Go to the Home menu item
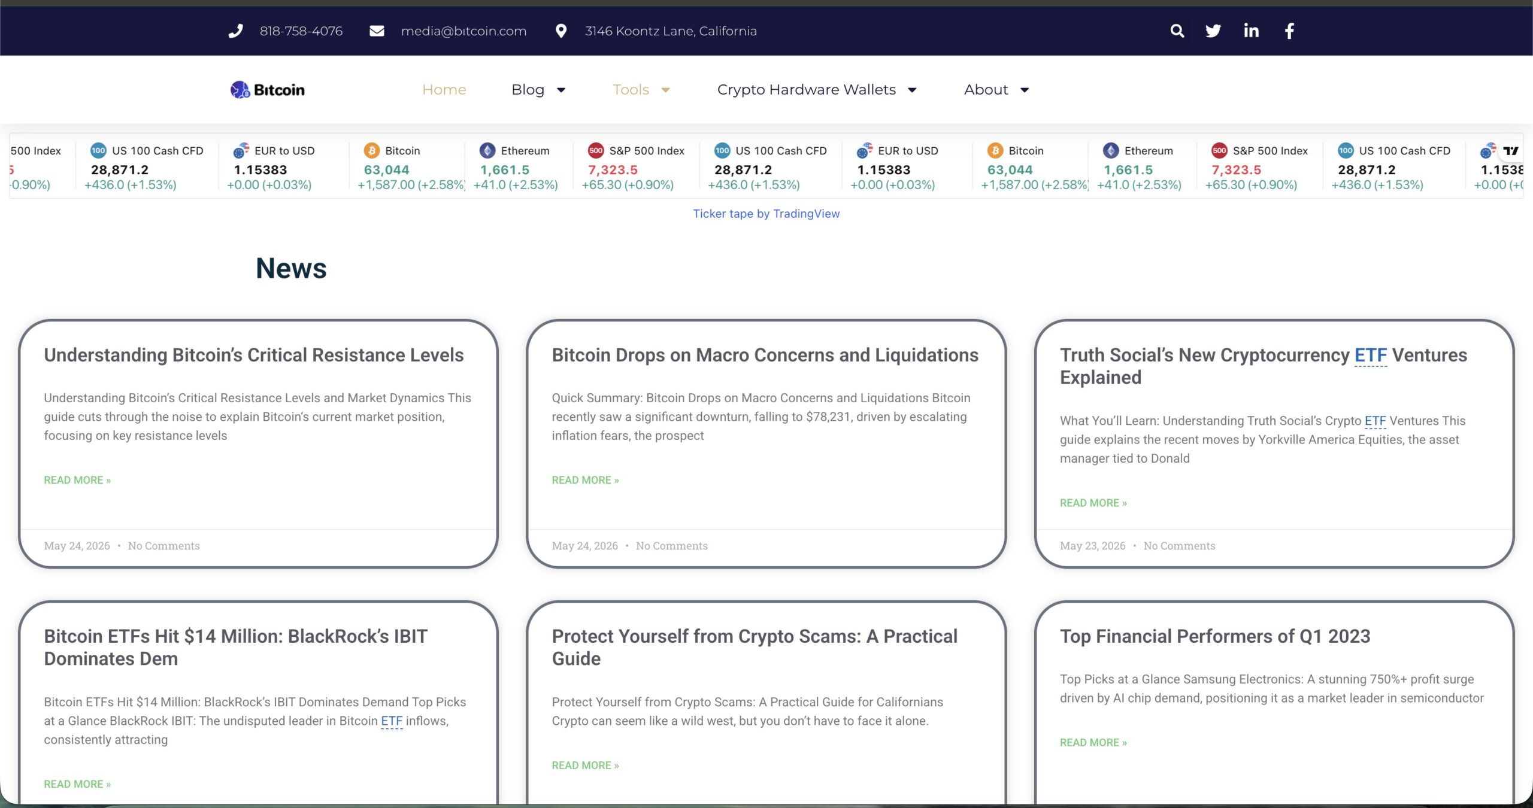This screenshot has height=808, width=1533. [444, 90]
